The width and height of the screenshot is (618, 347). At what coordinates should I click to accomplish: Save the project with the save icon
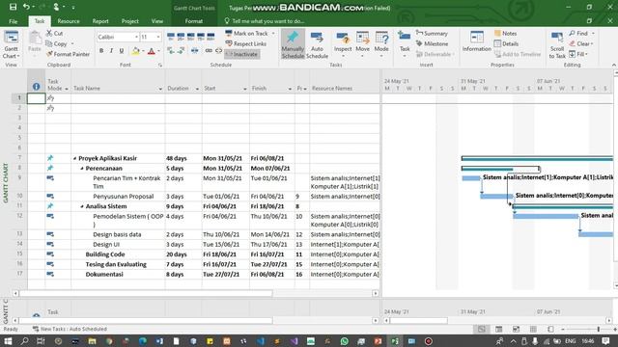[13, 7]
